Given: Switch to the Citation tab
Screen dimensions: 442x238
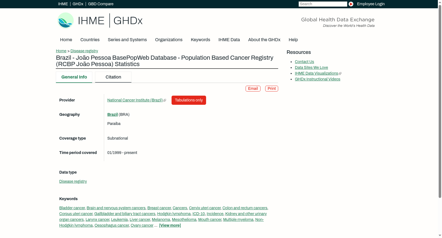Looking at the screenshot, I should coord(113,77).
